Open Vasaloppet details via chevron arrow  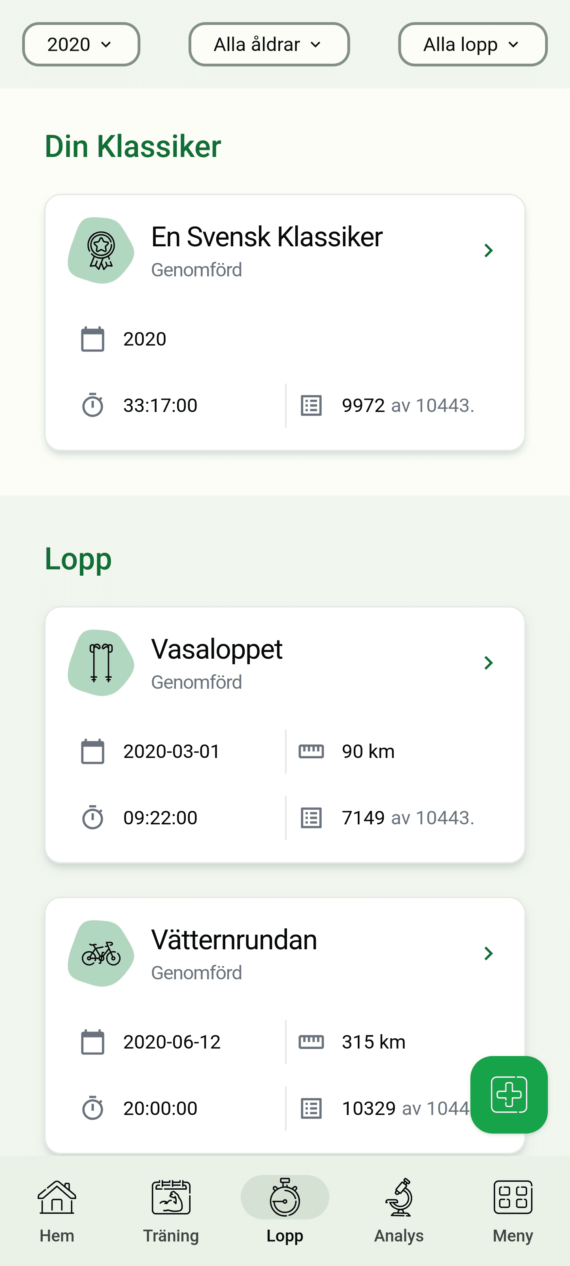pos(489,663)
